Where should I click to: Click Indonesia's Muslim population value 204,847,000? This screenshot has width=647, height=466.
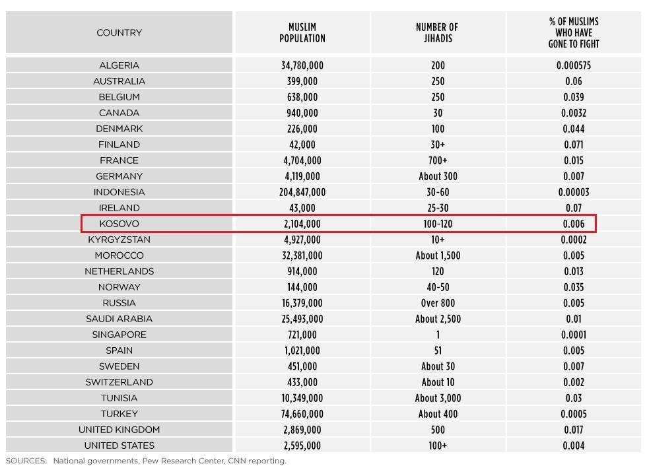coord(302,192)
